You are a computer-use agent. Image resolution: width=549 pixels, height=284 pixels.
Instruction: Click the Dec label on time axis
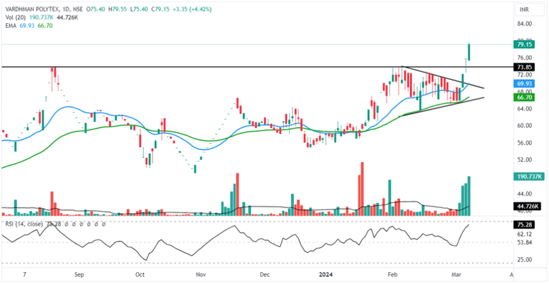(265, 275)
